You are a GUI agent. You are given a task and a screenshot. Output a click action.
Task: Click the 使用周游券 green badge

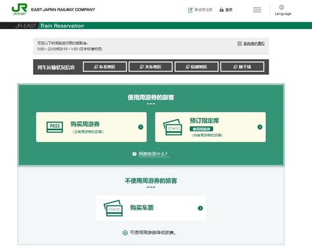201,129
